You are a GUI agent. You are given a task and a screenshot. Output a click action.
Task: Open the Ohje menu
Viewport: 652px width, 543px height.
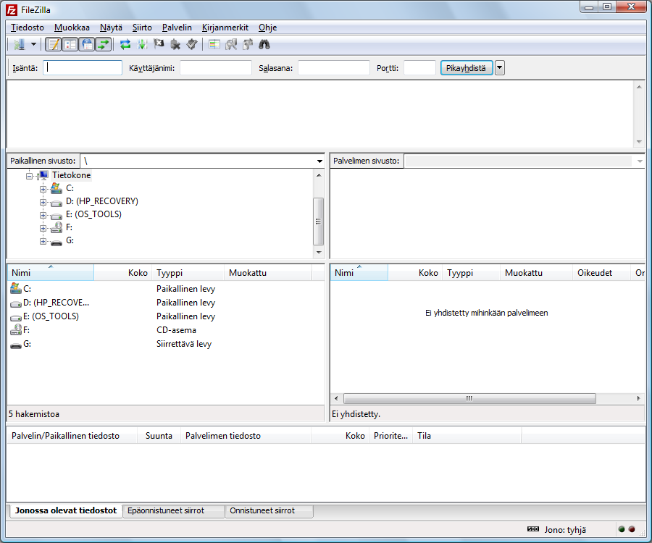268,28
